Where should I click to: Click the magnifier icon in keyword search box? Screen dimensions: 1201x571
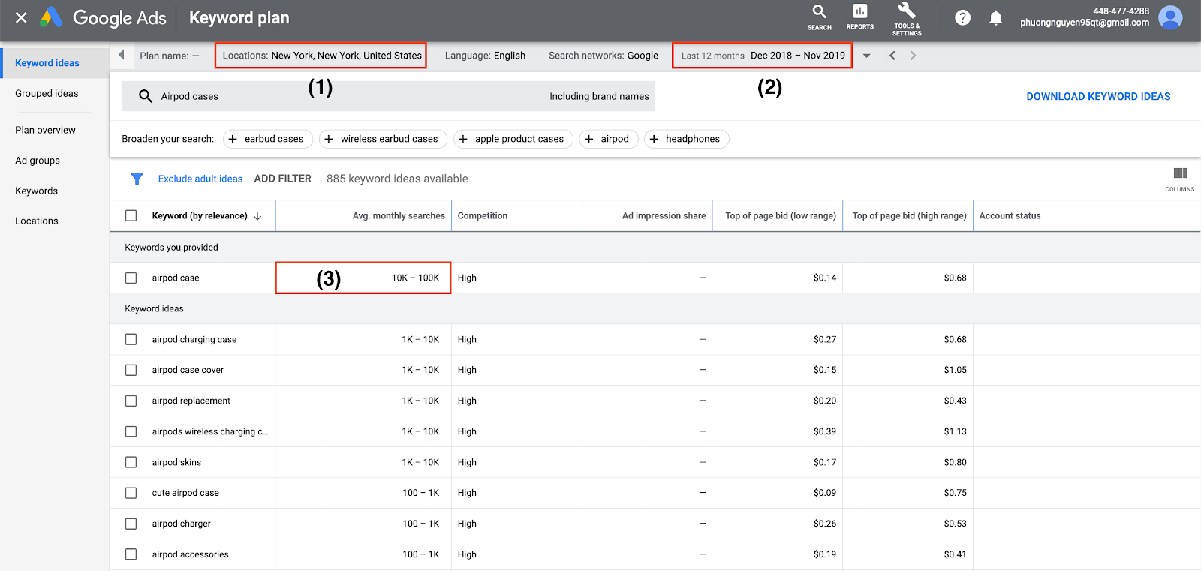pyautogui.click(x=146, y=96)
